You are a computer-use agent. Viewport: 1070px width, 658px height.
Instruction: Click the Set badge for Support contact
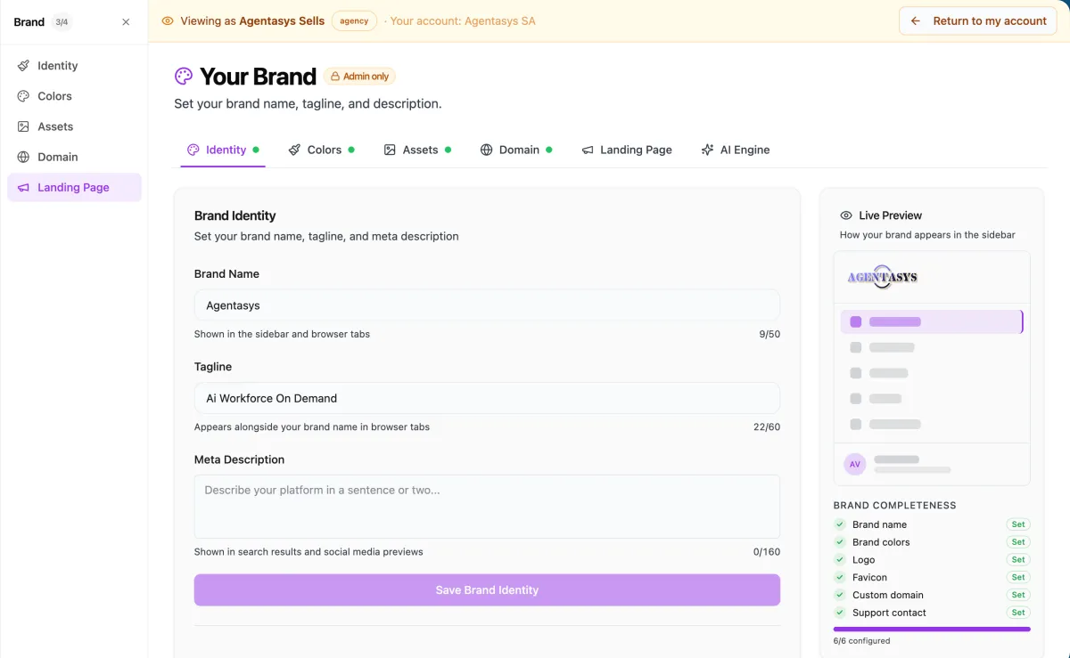pos(1018,613)
